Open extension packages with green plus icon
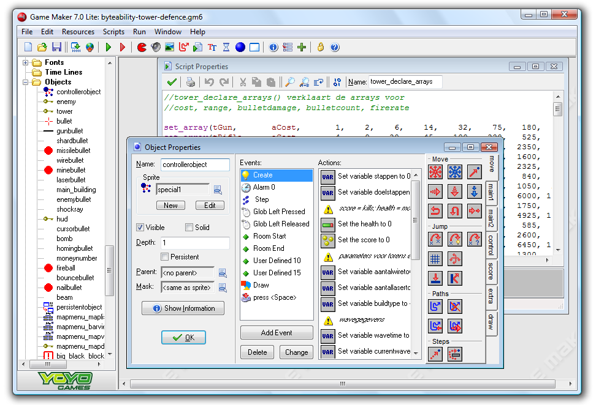The width and height of the screenshot is (615, 405). pyautogui.click(x=302, y=47)
